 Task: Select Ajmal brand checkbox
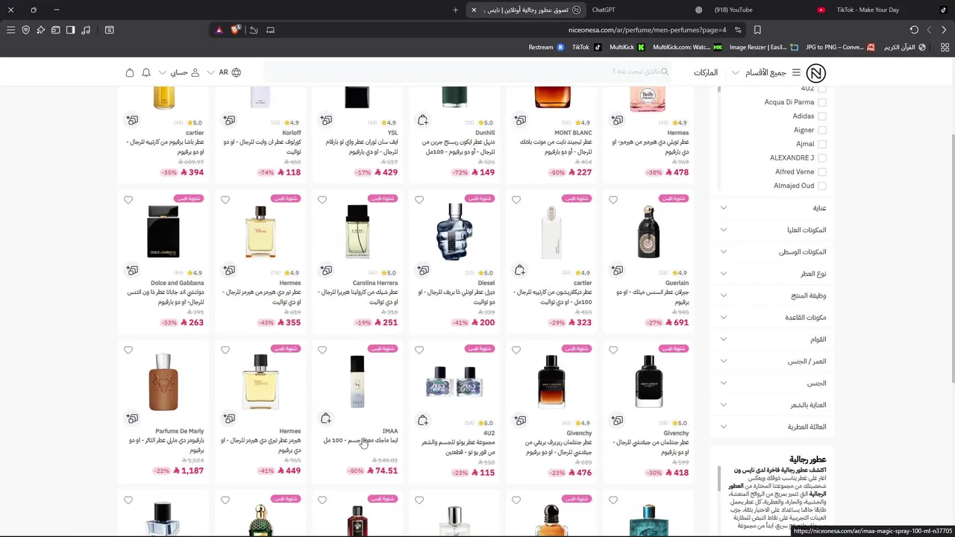pos(822,144)
